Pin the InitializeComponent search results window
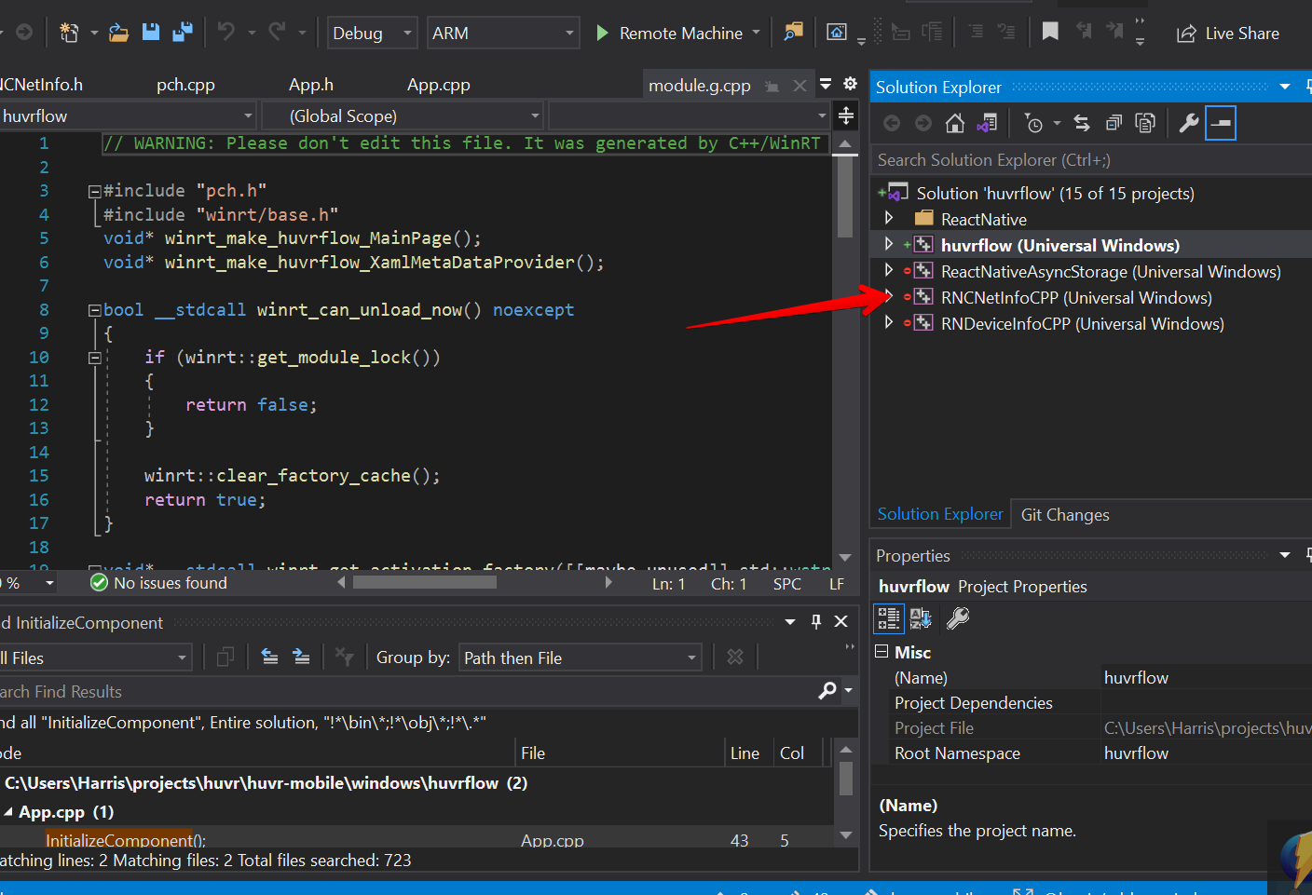Screen dimensions: 1312x895 coord(815,621)
